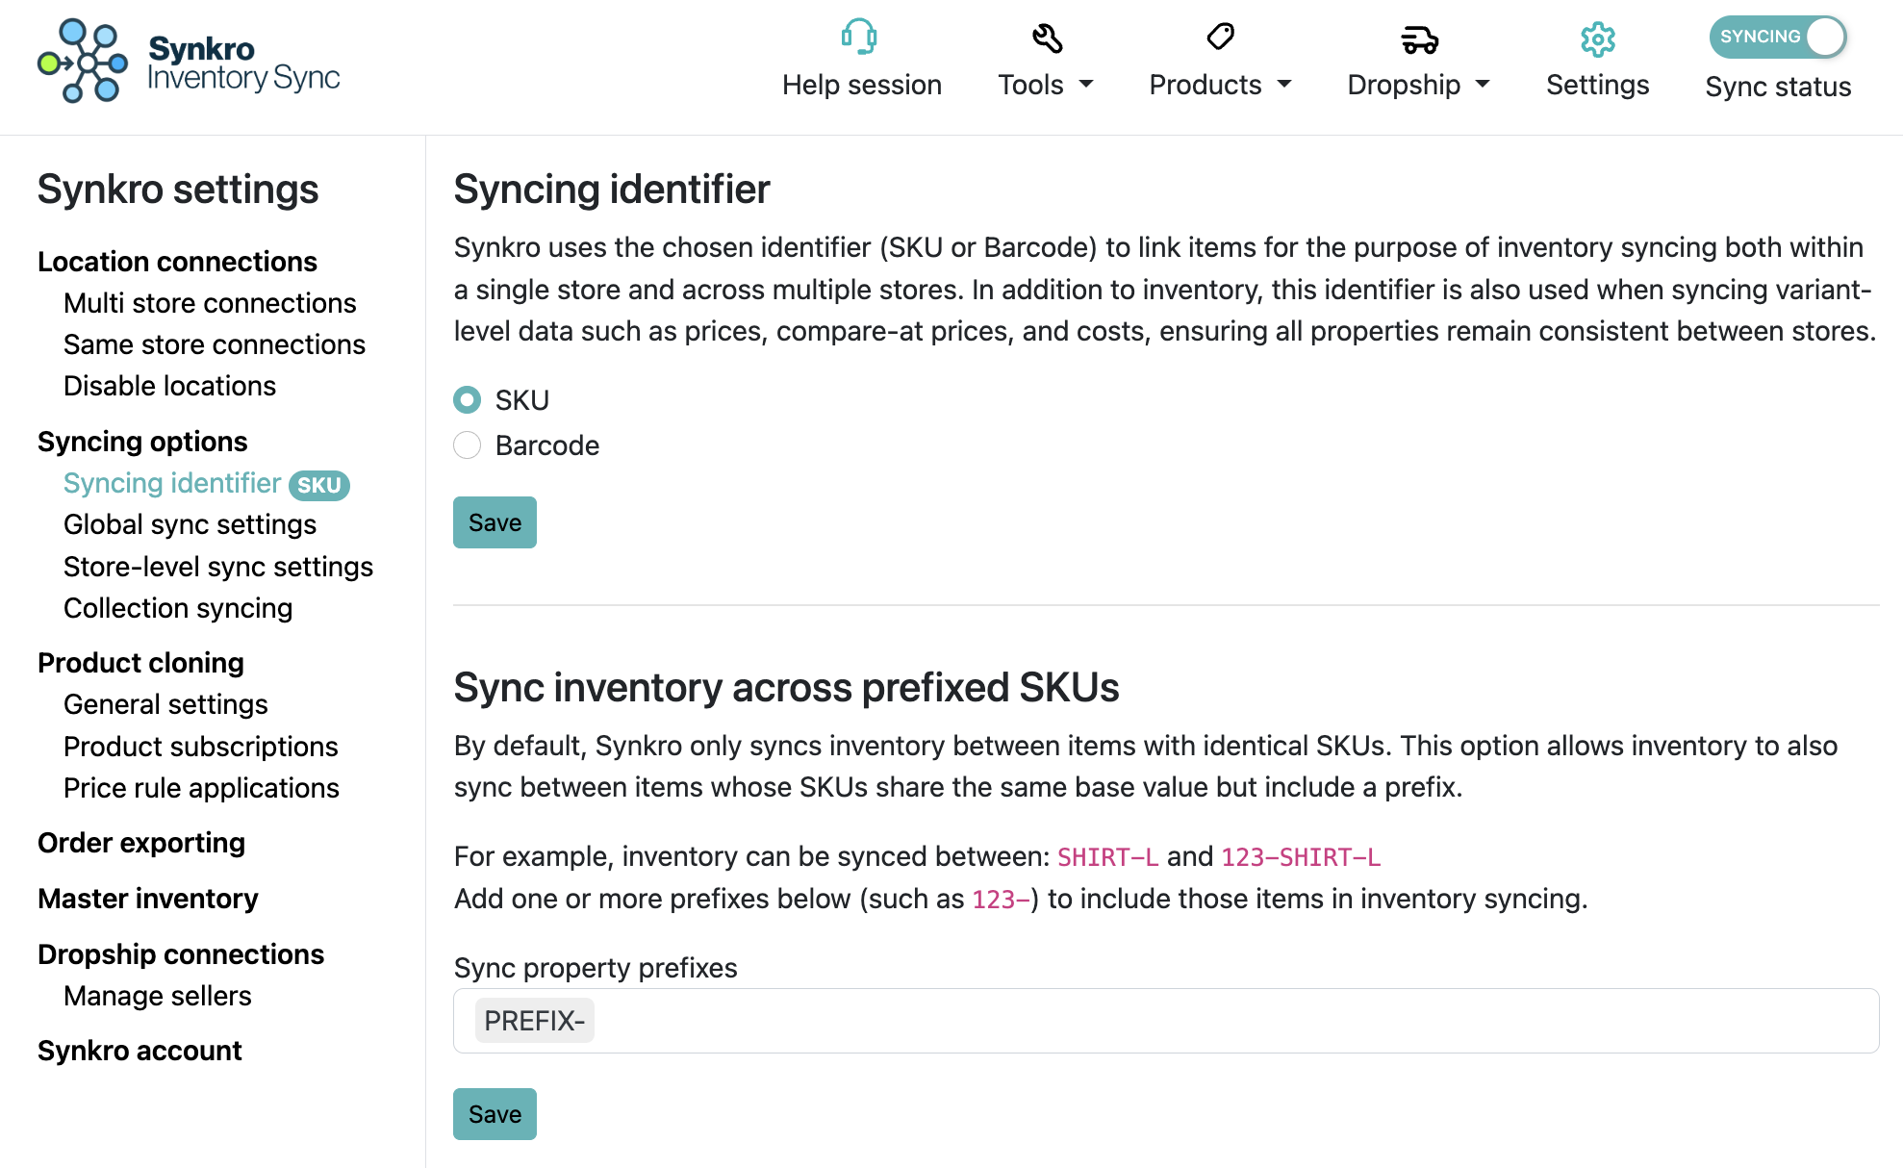Click the Products tag icon

click(1220, 36)
